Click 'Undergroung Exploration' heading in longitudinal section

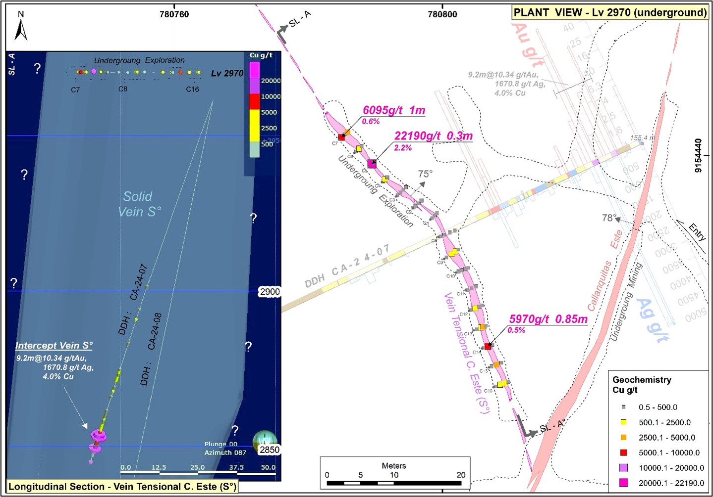(x=139, y=60)
